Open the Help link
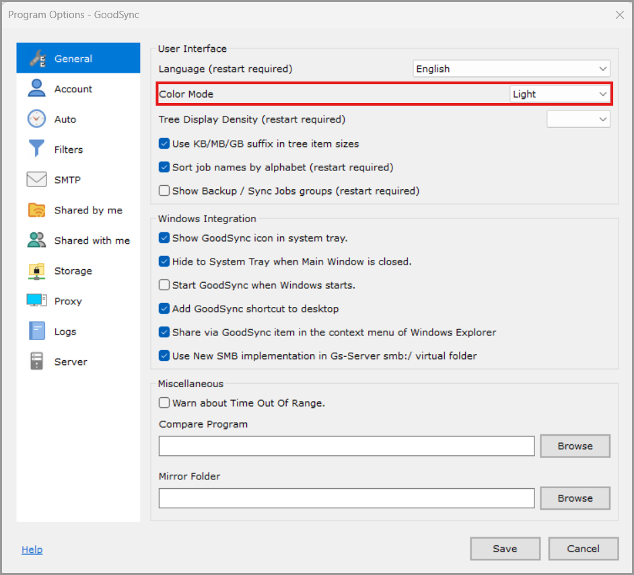 click(32, 549)
